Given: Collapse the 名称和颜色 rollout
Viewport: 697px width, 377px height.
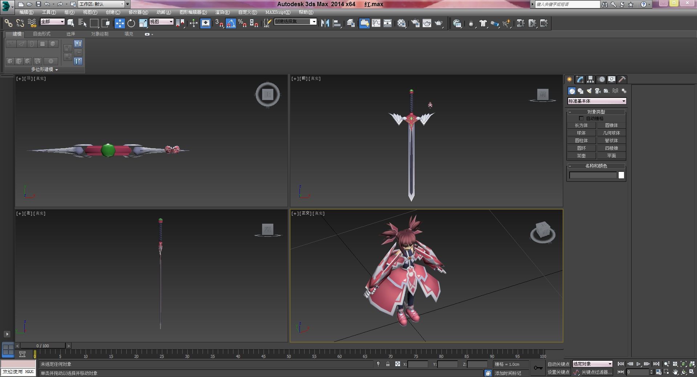Looking at the screenshot, I should pos(596,166).
